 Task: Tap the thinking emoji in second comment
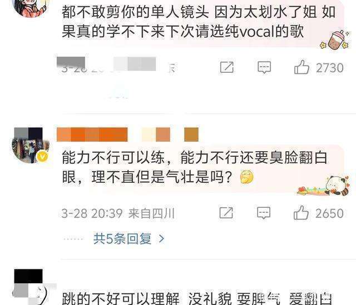(x=246, y=177)
